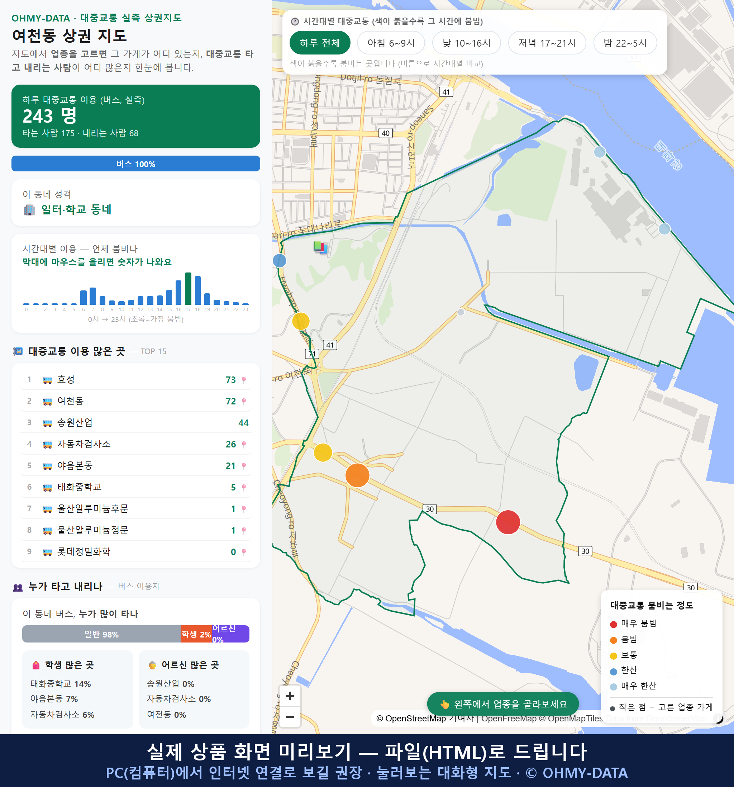Click the light blue 매우 한산 legend swatch
This screenshot has width=734, height=787.
pyautogui.click(x=613, y=687)
